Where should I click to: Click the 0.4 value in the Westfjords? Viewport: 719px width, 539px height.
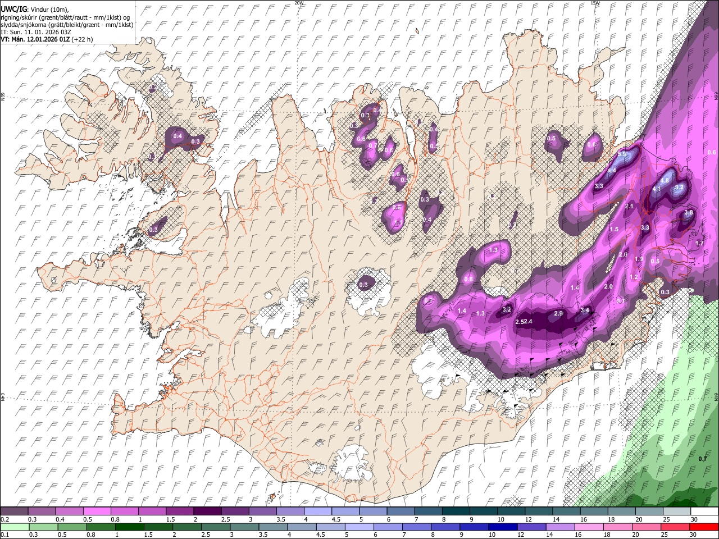178,136
